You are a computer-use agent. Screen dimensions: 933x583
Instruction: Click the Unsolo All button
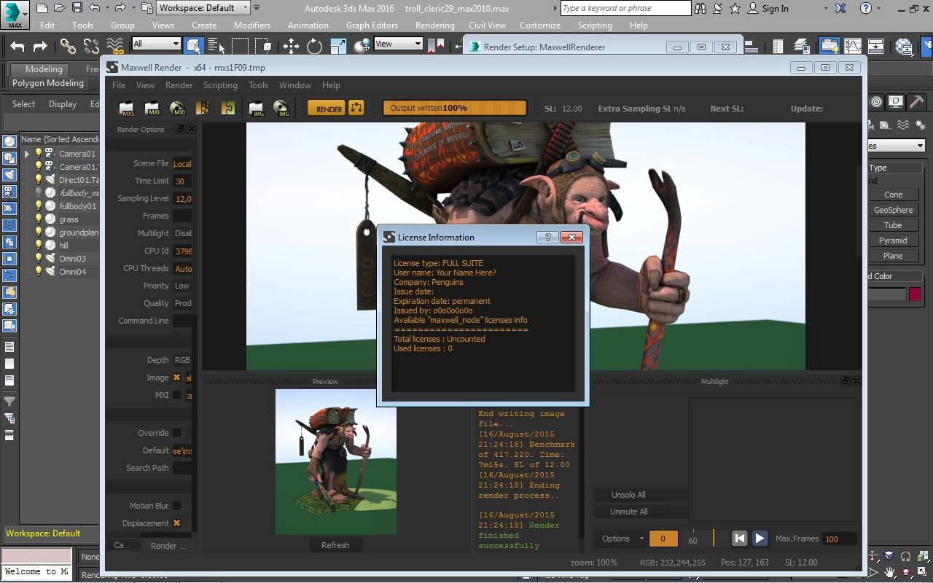pos(628,495)
